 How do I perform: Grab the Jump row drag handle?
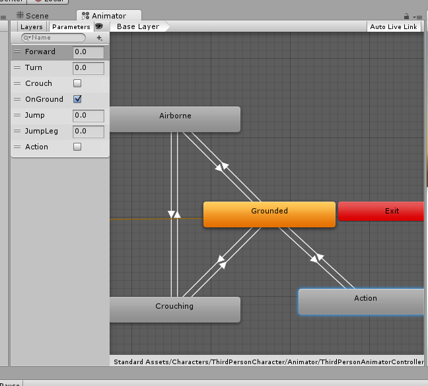tap(17, 115)
